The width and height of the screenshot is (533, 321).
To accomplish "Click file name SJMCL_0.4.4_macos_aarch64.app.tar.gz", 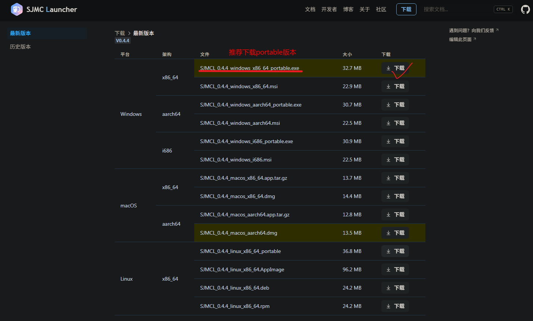I will [245, 214].
